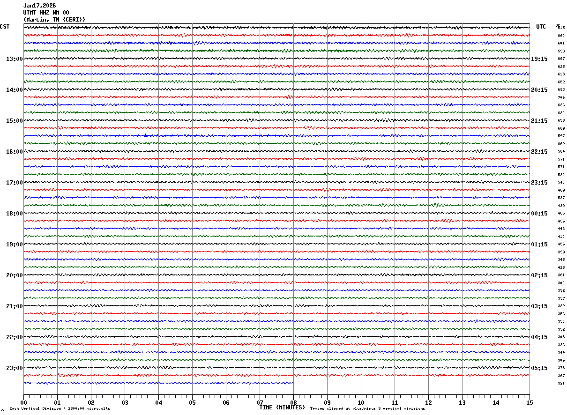The height and width of the screenshot is (415, 567).
Task: Click the 22:15 UTC time label
Action: pos(539,152)
